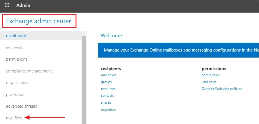Click the permissions section heading
This screenshot has width=259, height=124.
(x=214, y=68)
